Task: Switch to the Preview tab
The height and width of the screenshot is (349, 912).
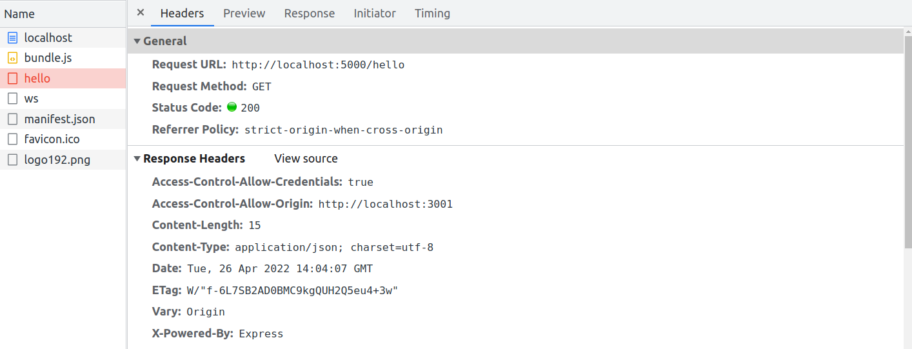Action: tap(244, 13)
